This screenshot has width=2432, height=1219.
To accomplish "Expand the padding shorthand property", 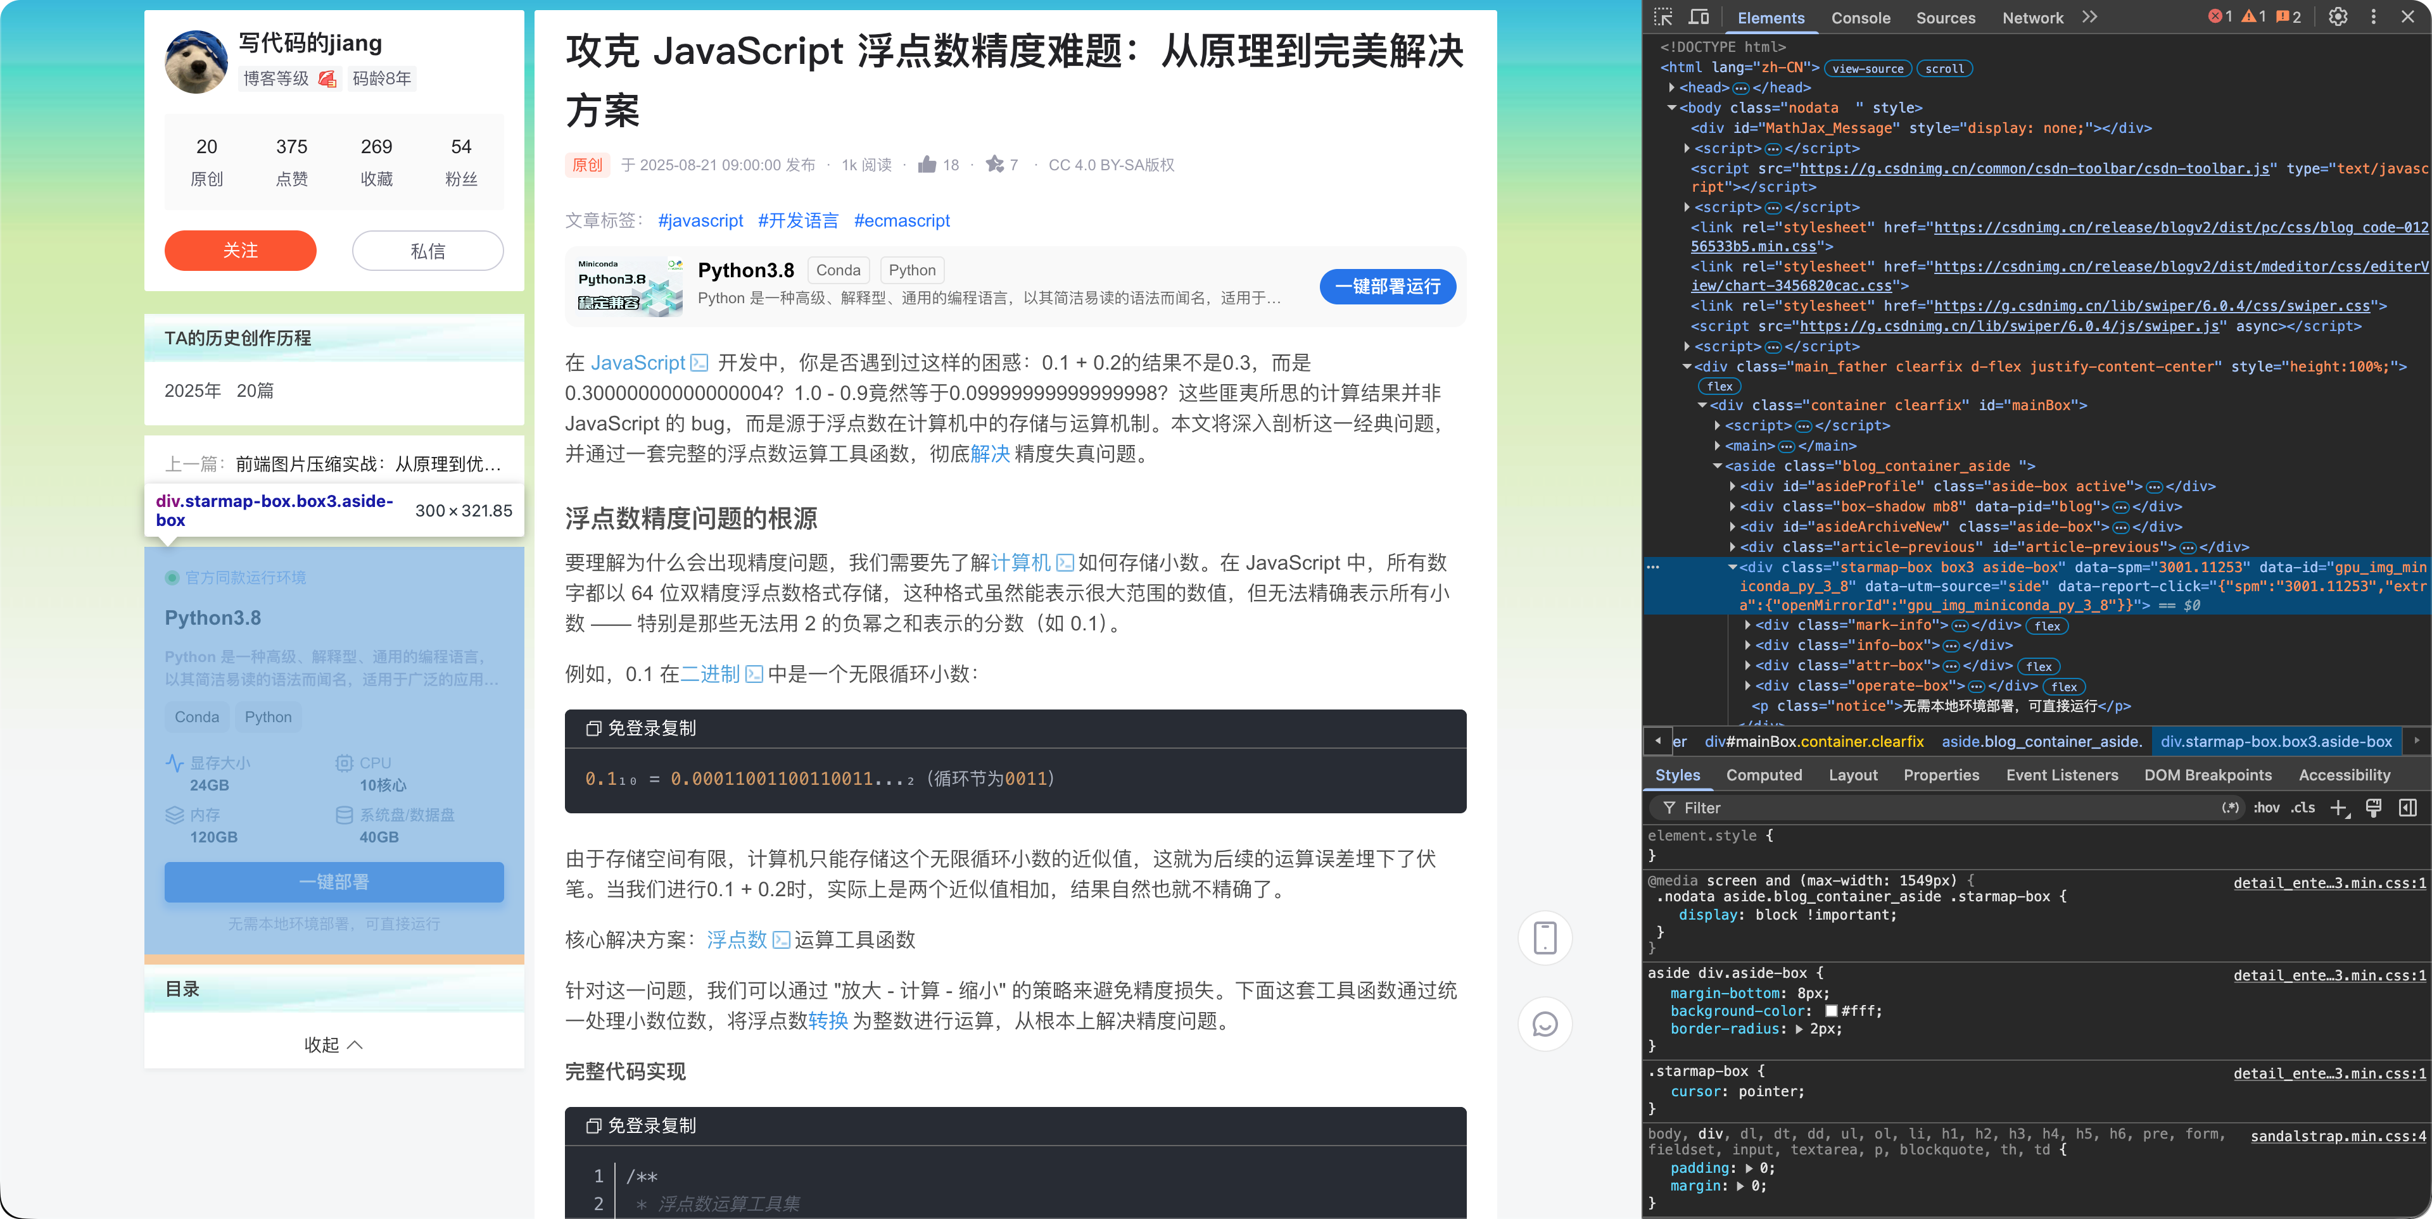I will (x=1749, y=1168).
